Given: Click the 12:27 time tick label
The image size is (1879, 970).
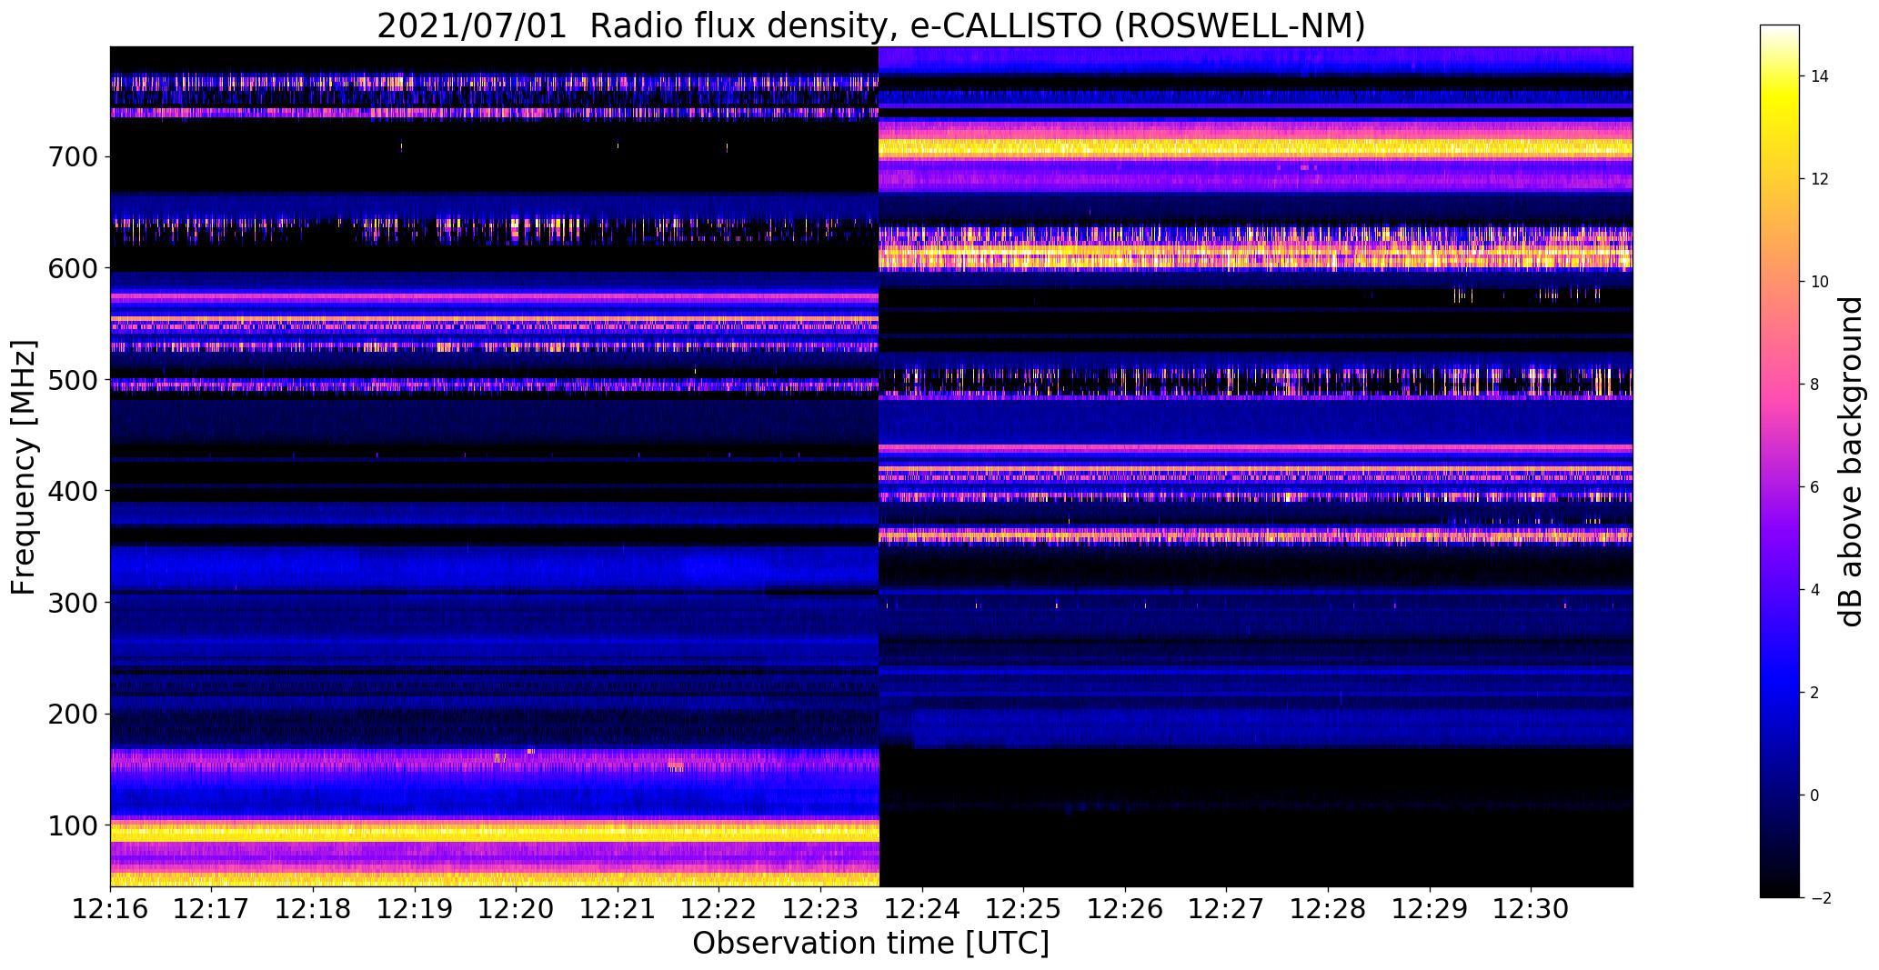Looking at the screenshot, I should coord(1226,909).
